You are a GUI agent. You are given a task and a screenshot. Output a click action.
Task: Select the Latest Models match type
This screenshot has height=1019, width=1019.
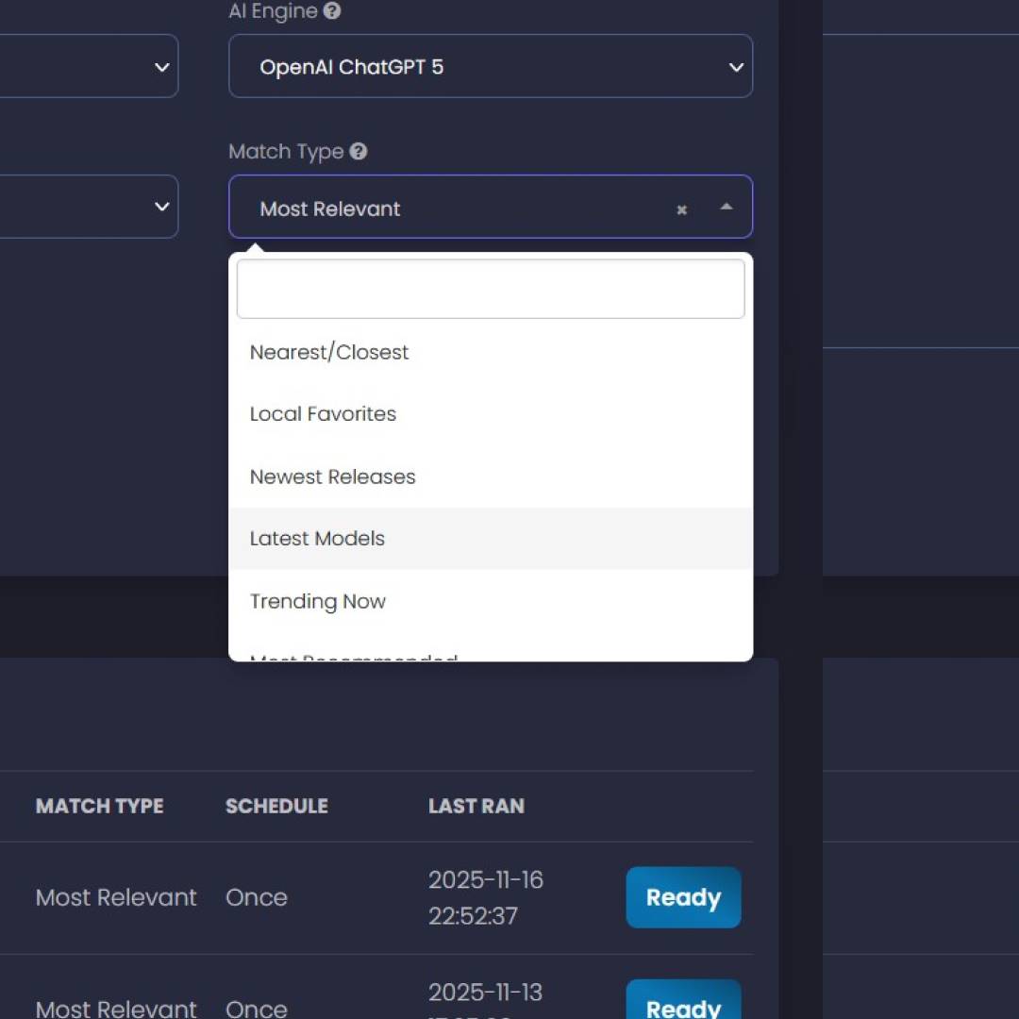point(317,539)
